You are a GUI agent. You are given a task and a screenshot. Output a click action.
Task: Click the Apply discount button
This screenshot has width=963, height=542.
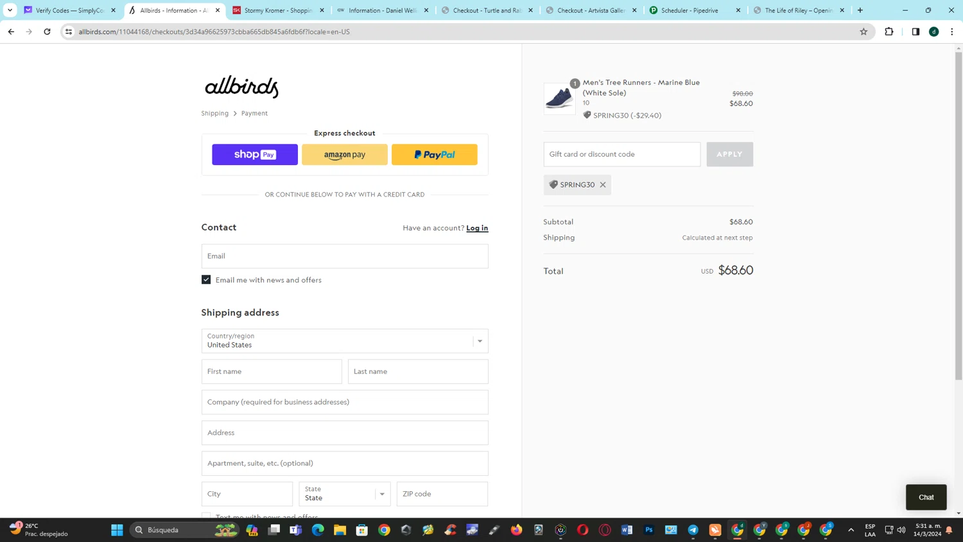(x=730, y=154)
